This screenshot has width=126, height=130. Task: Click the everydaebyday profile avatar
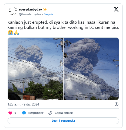[13, 12]
